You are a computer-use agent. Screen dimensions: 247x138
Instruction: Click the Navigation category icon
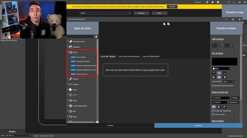coord(71,47)
